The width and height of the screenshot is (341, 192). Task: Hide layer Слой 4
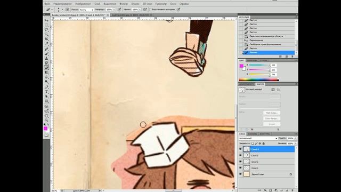point(240,149)
